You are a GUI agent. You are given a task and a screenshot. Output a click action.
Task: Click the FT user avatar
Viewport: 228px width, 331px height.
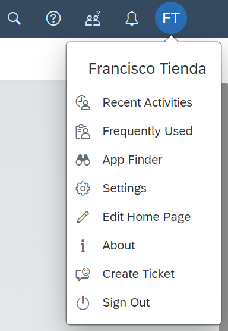(x=171, y=18)
